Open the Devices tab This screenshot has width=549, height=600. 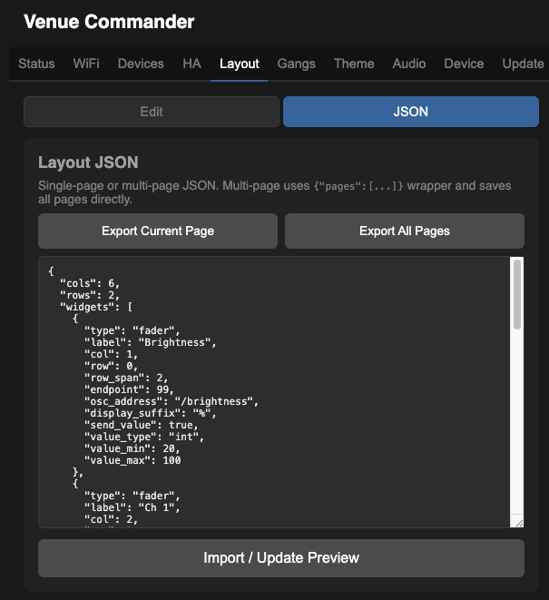141,64
